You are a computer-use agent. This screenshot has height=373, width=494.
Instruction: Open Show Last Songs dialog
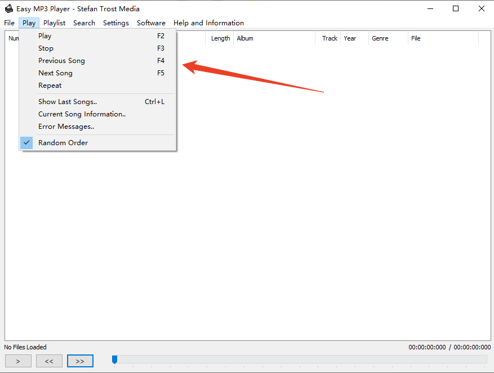coord(97,102)
